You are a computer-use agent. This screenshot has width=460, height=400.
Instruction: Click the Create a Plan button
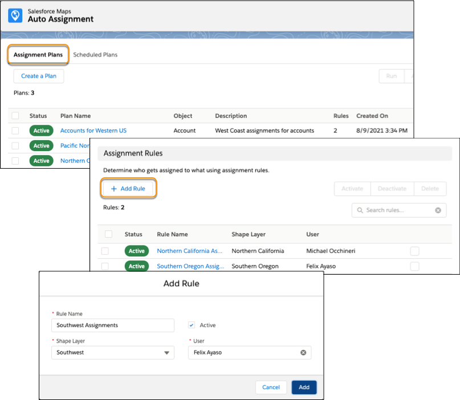tap(38, 76)
